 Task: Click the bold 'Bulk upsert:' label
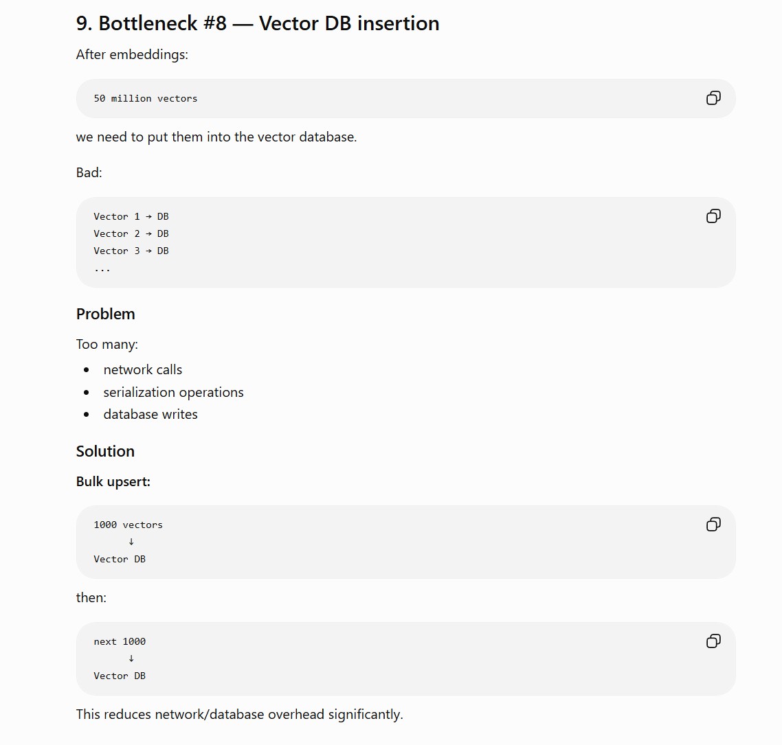click(x=113, y=482)
